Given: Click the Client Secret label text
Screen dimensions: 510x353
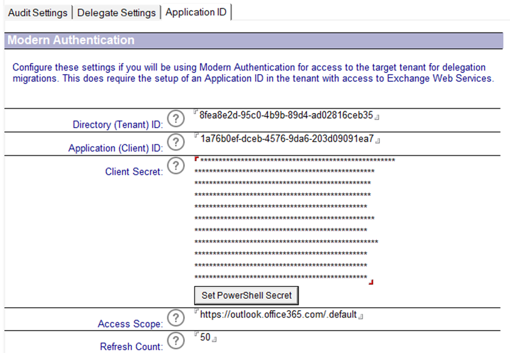Looking at the screenshot, I should click(134, 172).
